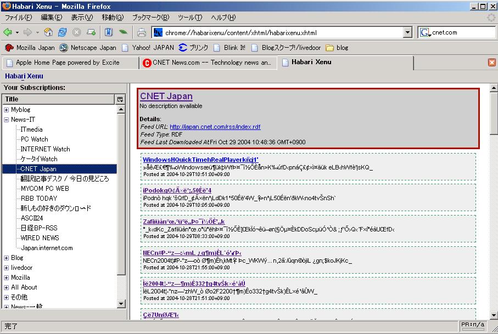Select the Habari Xenu tab

345,63
